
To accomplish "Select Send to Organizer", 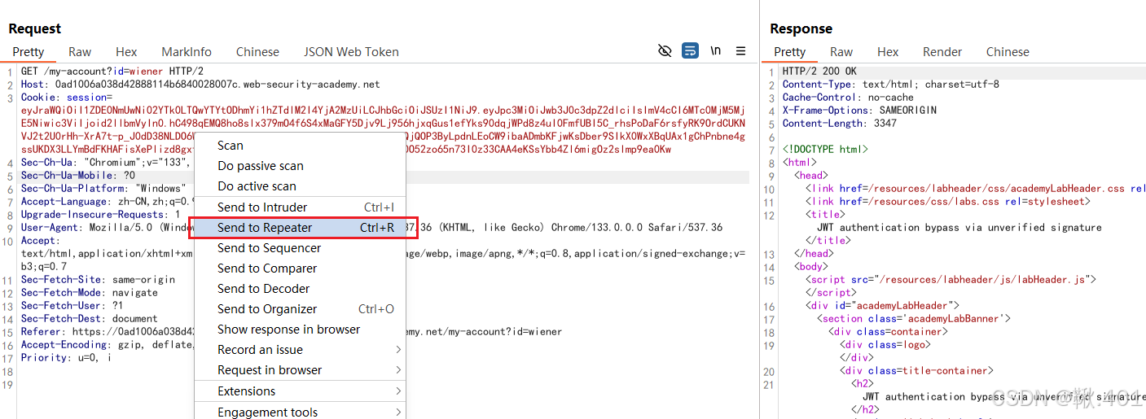I will point(300,308).
